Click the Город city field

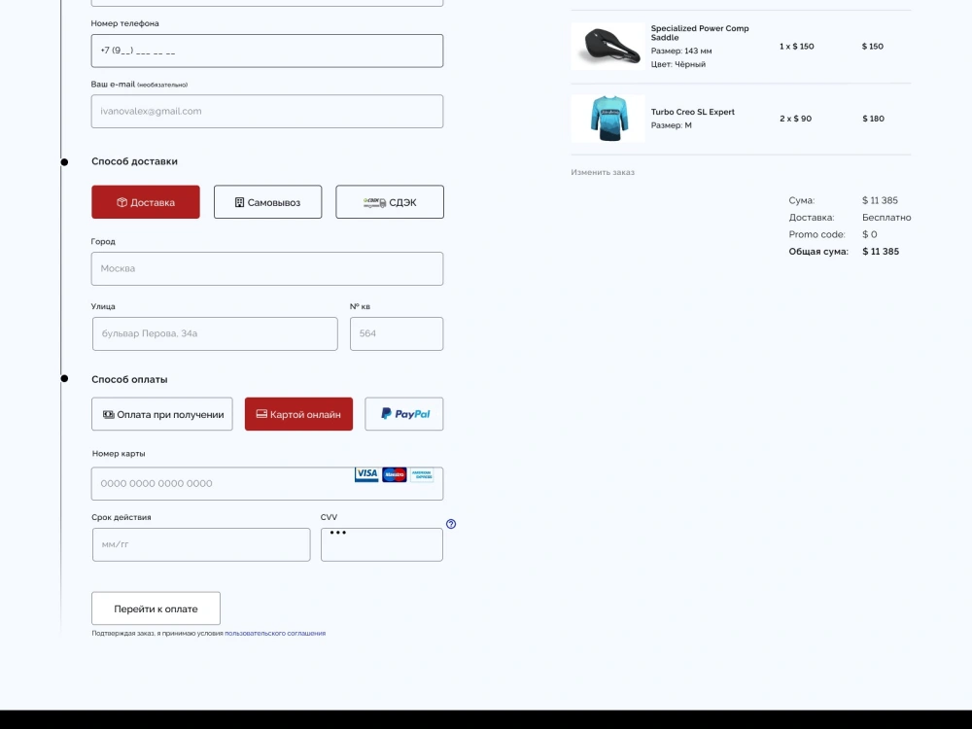267,268
